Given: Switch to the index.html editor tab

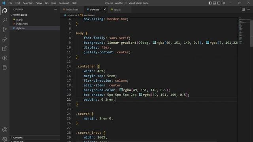Looking at the screenshot, I should (x=72, y=9).
